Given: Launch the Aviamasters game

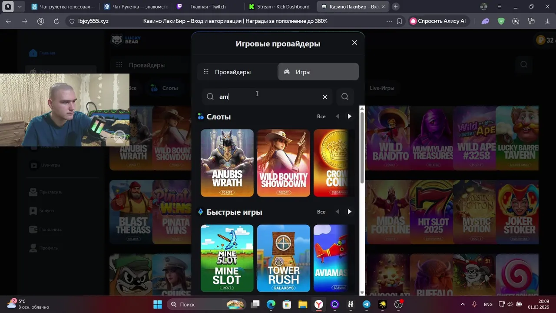Looking at the screenshot, I should click(x=331, y=258).
